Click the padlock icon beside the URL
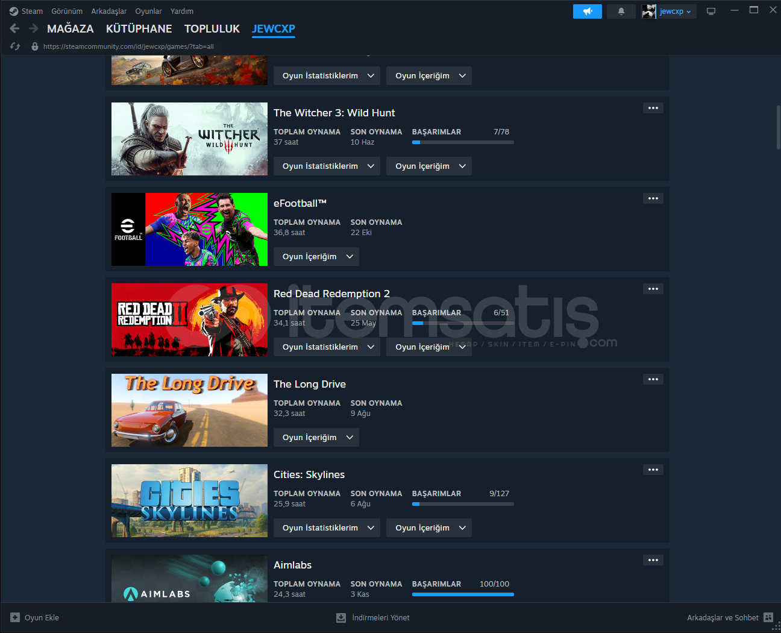The image size is (781, 633). click(35, 46)
